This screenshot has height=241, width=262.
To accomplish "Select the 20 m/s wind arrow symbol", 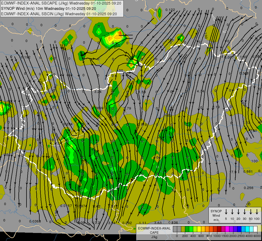I will 238,212.
